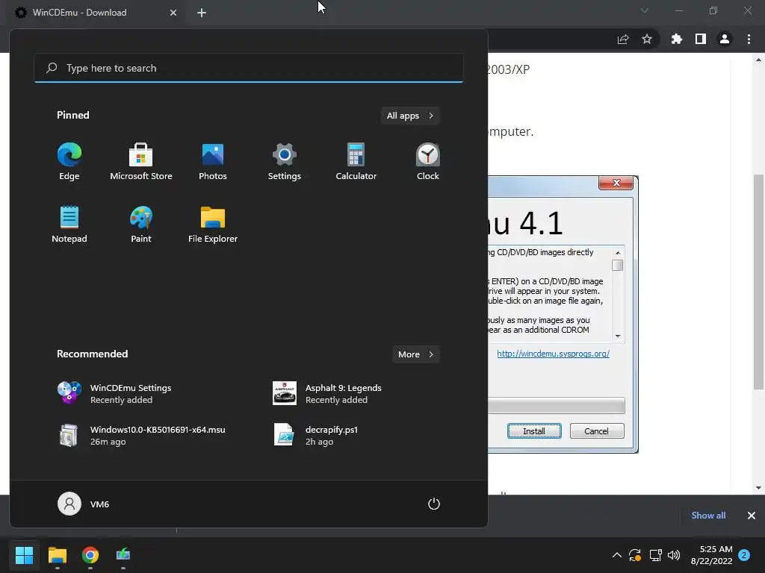Toggle Chrome side panel

(x=701, y=39)
